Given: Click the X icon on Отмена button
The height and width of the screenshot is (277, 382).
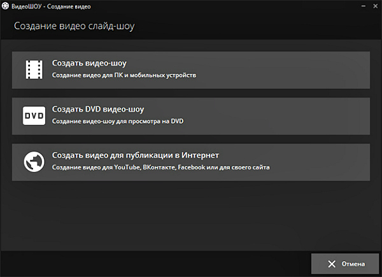Looking at the screenshot, I should coord(331,264).
